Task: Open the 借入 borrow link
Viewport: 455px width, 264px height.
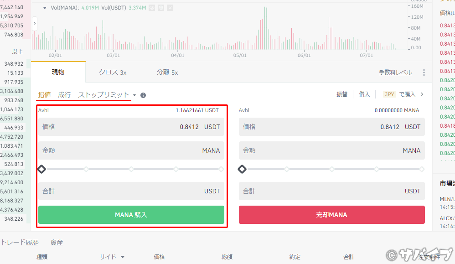Action: 364,94
